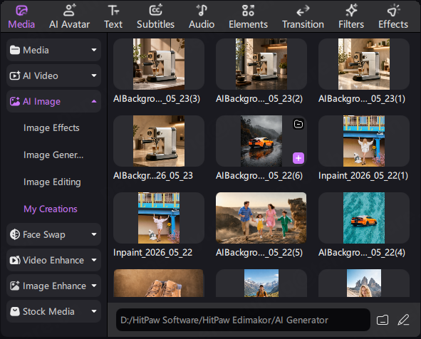421x339 pixels.
Task: Open the output folder icon beside path
Action: click(x=383, y=320)
